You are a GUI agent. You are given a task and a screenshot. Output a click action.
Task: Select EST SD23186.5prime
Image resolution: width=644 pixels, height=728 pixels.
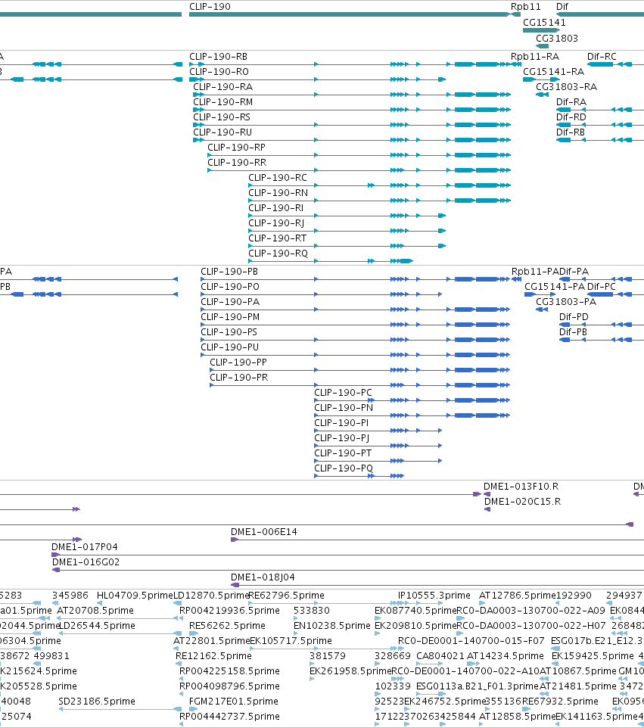pyautogui.click(x=97, y=702)
